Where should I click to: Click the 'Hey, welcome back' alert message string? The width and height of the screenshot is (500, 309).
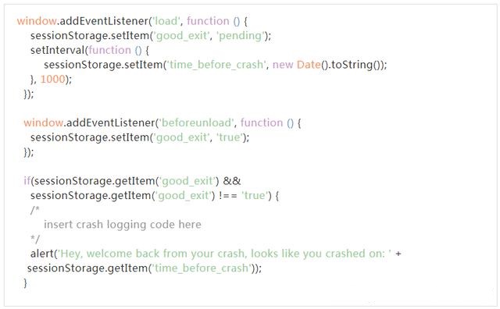click(224, 254)
